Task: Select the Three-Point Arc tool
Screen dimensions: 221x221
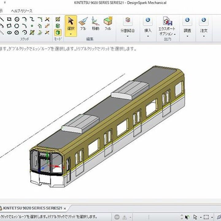Action: coord(25,26)
